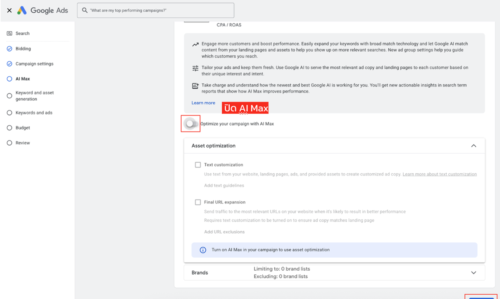This screenshot has width=500, height=299.
Task: Click the info icon in the AI Max notice
Action: (x=203, y=250)
